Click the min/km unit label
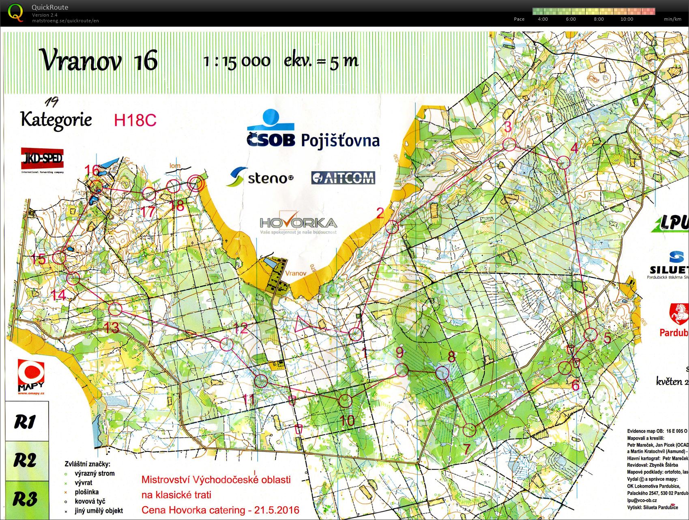This screenshot has width=689, height=520. point(672,19)
